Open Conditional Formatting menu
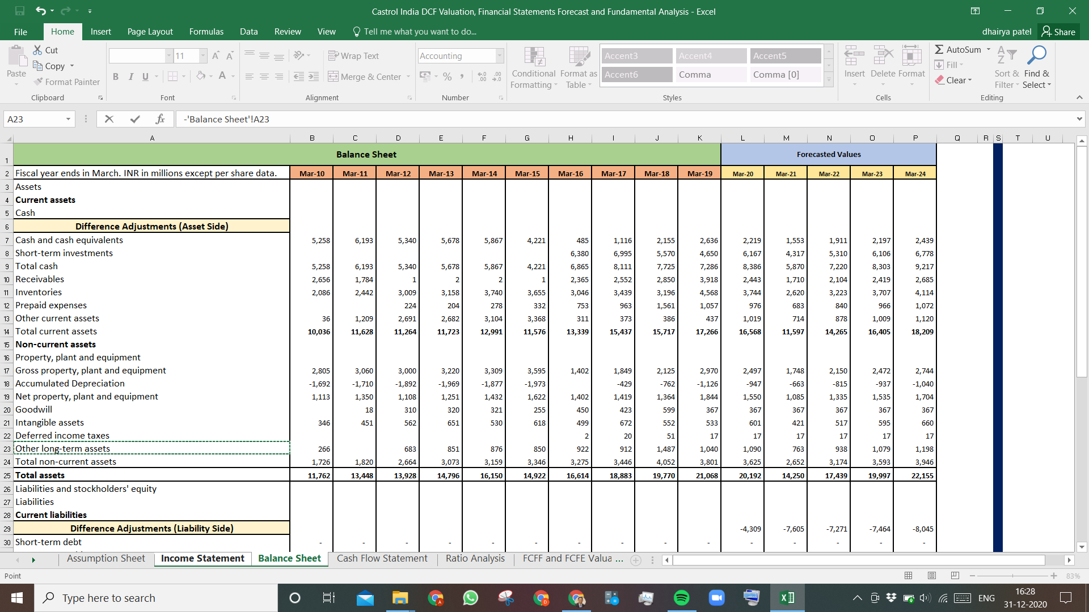 coord(533,68)
